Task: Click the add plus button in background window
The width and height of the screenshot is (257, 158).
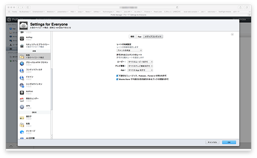Action: (x=11, y=145)
